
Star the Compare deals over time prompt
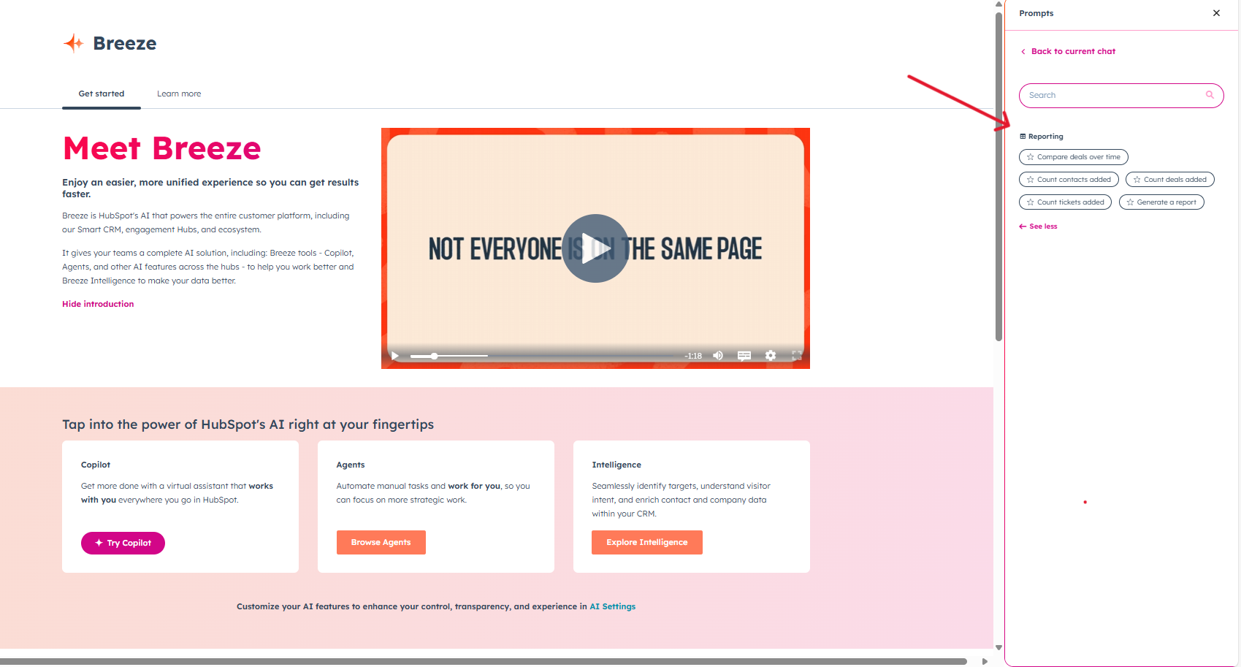(1030, 156)
